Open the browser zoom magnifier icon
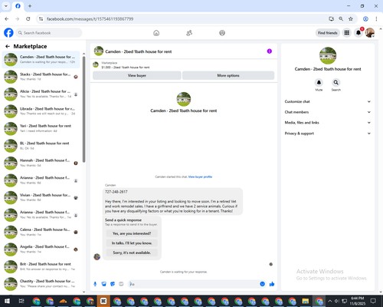 click(341, 19)
